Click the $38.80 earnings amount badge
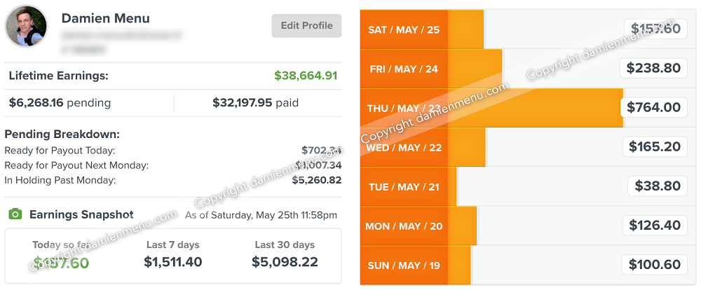The image size is (701, 290). 658,186
